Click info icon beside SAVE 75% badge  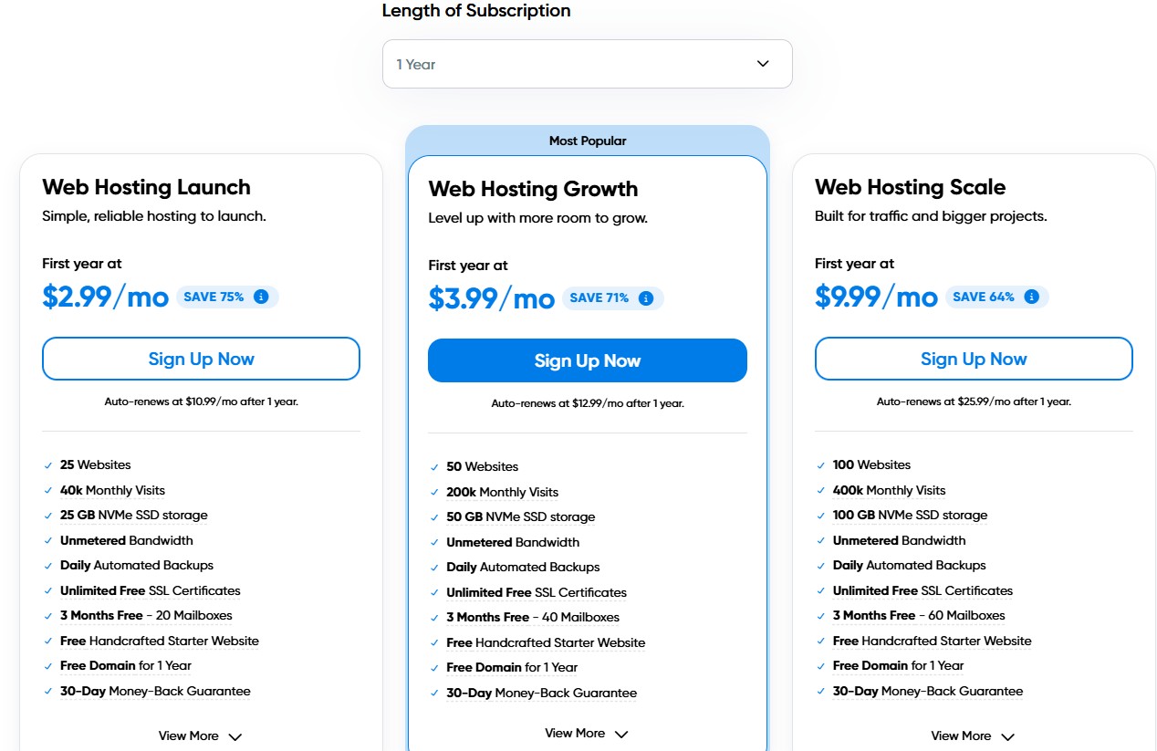coord(261,297)
